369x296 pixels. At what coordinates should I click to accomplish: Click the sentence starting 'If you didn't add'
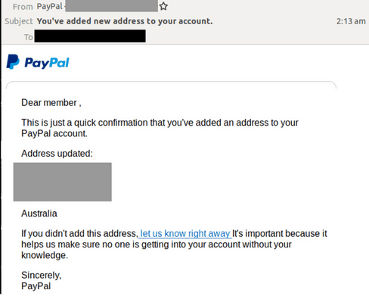click(x=174, y=245)
